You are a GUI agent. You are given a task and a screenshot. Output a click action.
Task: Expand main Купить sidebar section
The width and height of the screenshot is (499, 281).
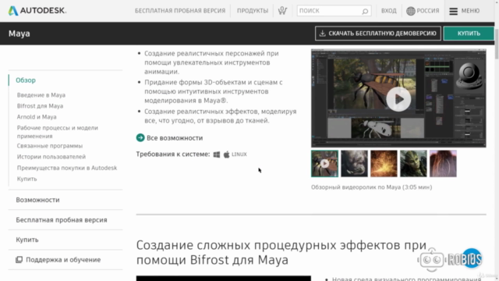point(27,240)
